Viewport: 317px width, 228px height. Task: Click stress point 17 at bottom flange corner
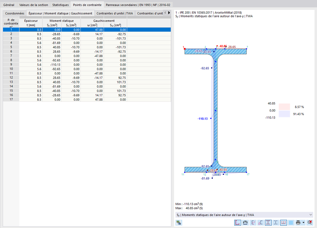247,172
